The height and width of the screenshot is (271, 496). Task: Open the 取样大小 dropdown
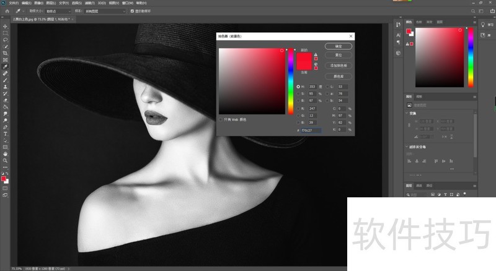57,11
